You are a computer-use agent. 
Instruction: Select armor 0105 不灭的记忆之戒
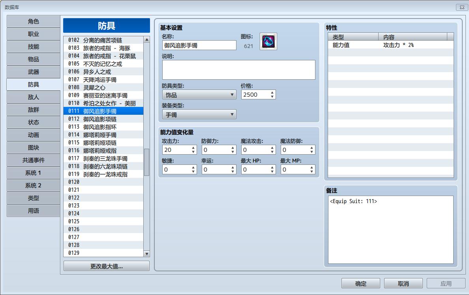[x=103, y=63]
